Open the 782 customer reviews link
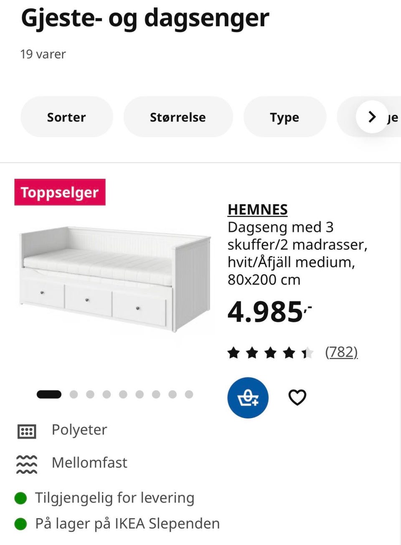 (x=342, y=352)
